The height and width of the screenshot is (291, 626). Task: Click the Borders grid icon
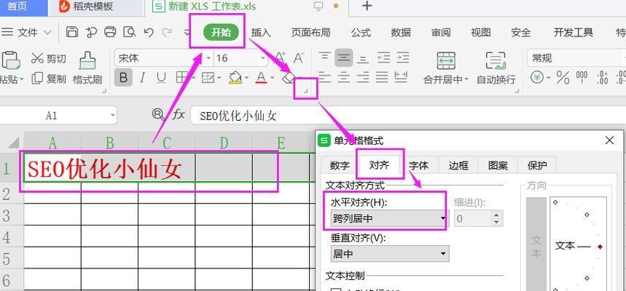(x=181, y=77)
